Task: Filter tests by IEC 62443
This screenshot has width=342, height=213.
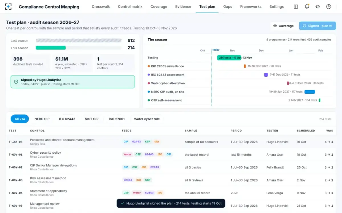Action: point(67,119)
